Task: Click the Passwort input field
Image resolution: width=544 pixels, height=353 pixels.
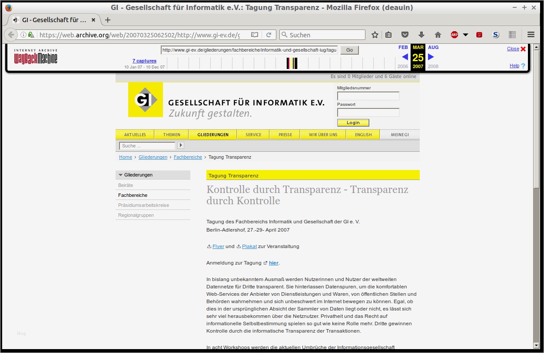Action: 368,112
